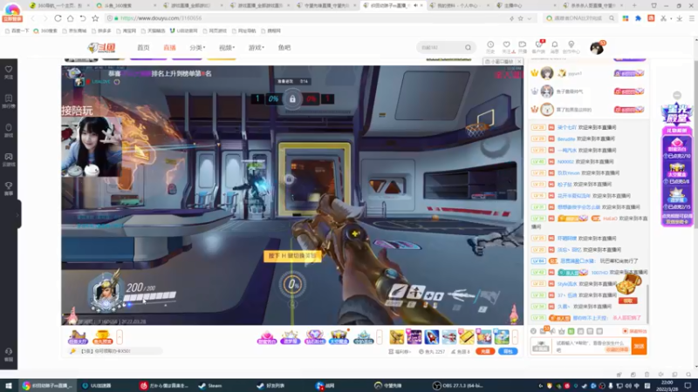Click the orange recharge button below video

coord(485,351)
